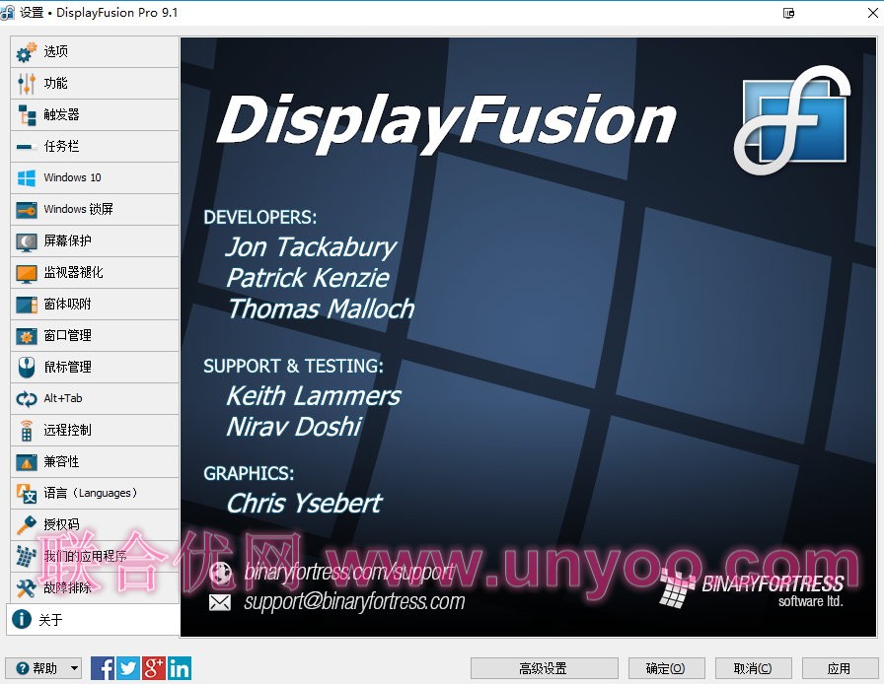Switch to the 功能 tab
Viewport: 884px width, 684px height.
[x=95, y=84]
